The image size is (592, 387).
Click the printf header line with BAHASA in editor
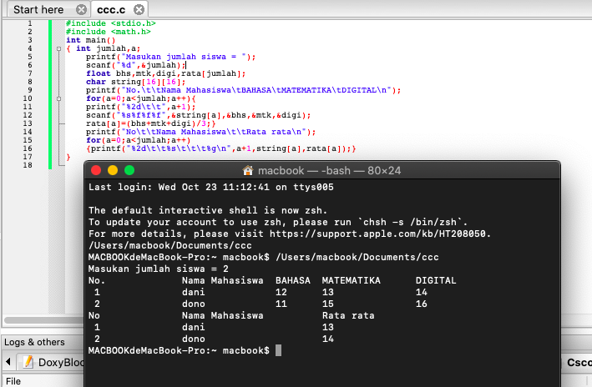coord(243,90)
